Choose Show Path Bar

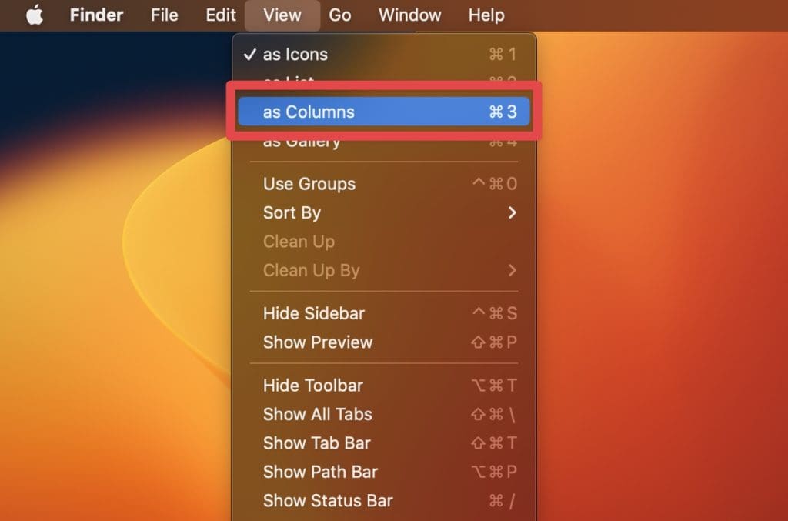384,473
